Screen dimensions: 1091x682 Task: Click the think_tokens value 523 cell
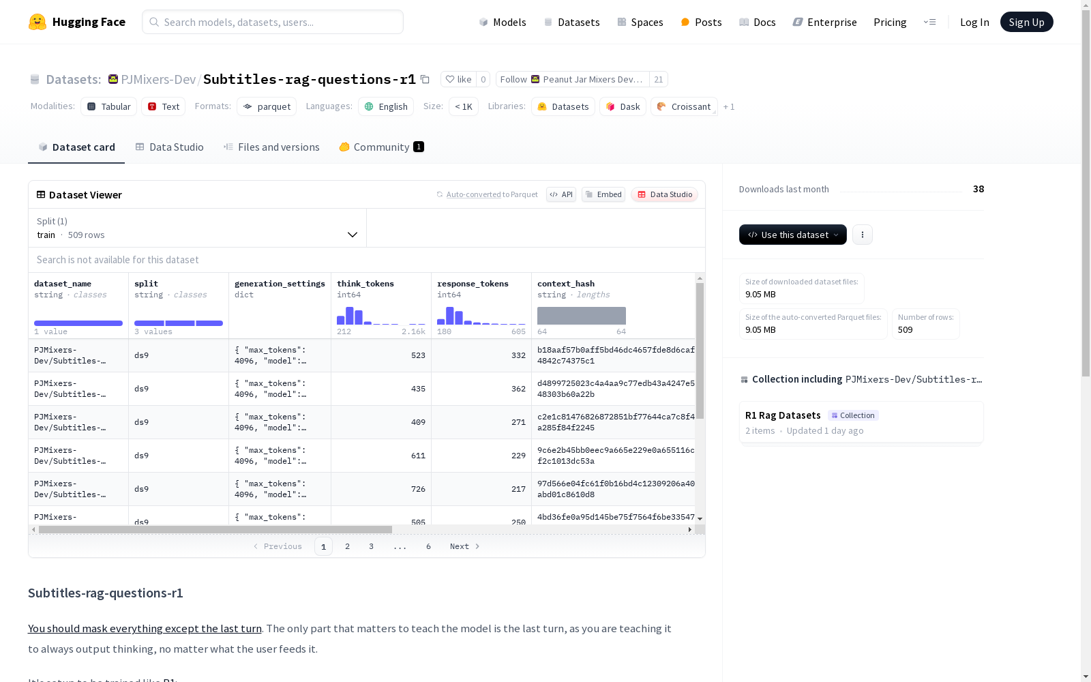pyautogui.click(x=381, y=355)
